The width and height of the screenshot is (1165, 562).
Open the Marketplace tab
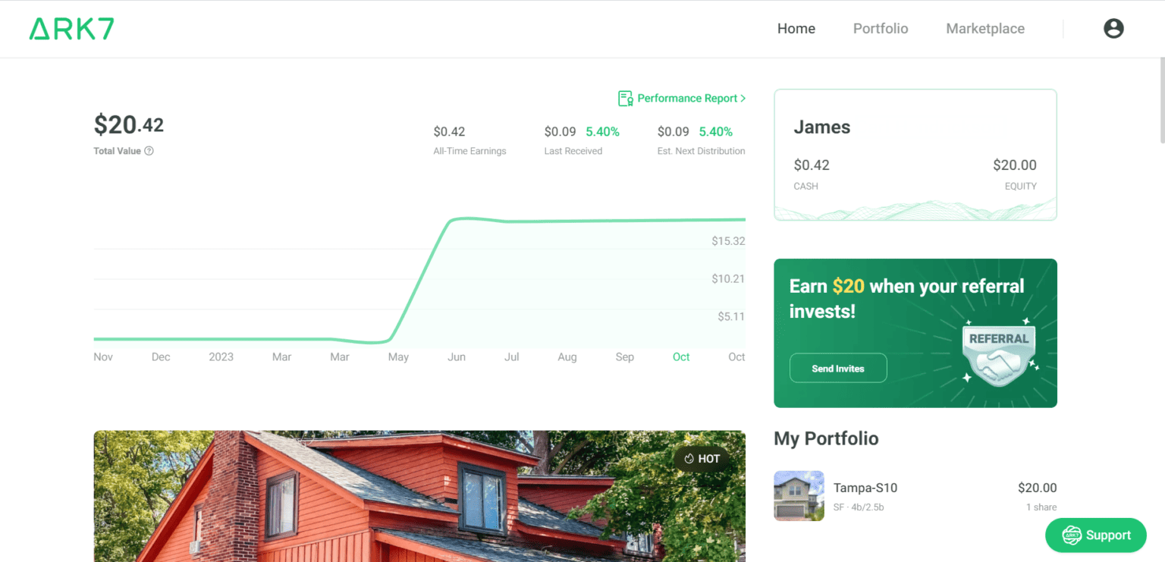(985, 28)
